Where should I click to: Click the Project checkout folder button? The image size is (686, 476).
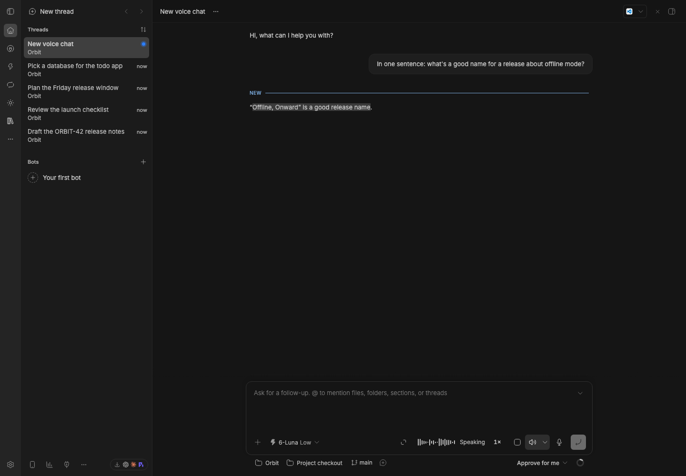pos(314,463)
